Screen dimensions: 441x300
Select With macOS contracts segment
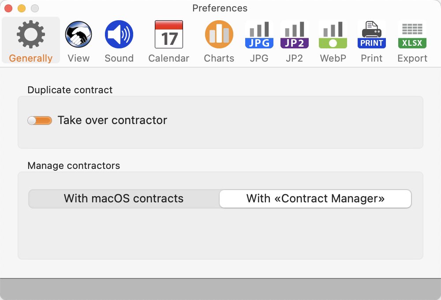(x=124, y=199)
